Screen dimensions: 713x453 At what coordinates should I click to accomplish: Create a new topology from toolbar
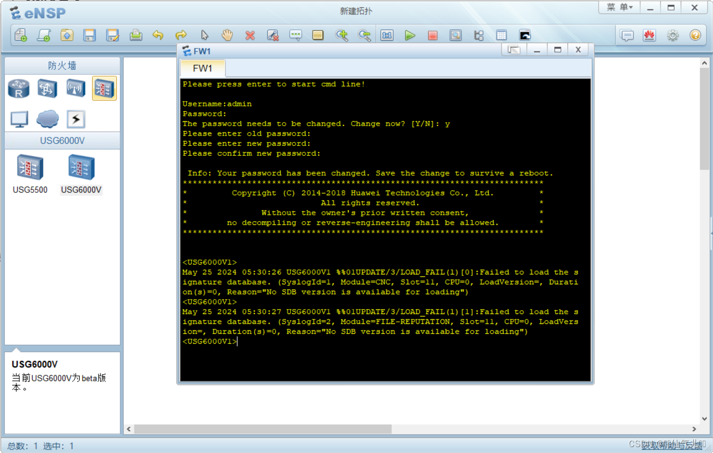point(21,35)
